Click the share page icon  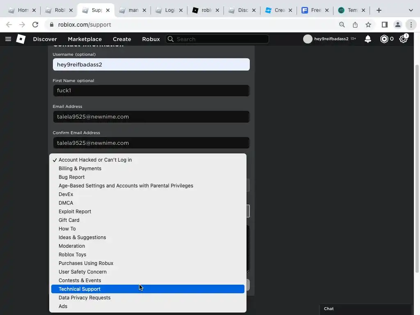pyautogui.click(x=355, y=25)
